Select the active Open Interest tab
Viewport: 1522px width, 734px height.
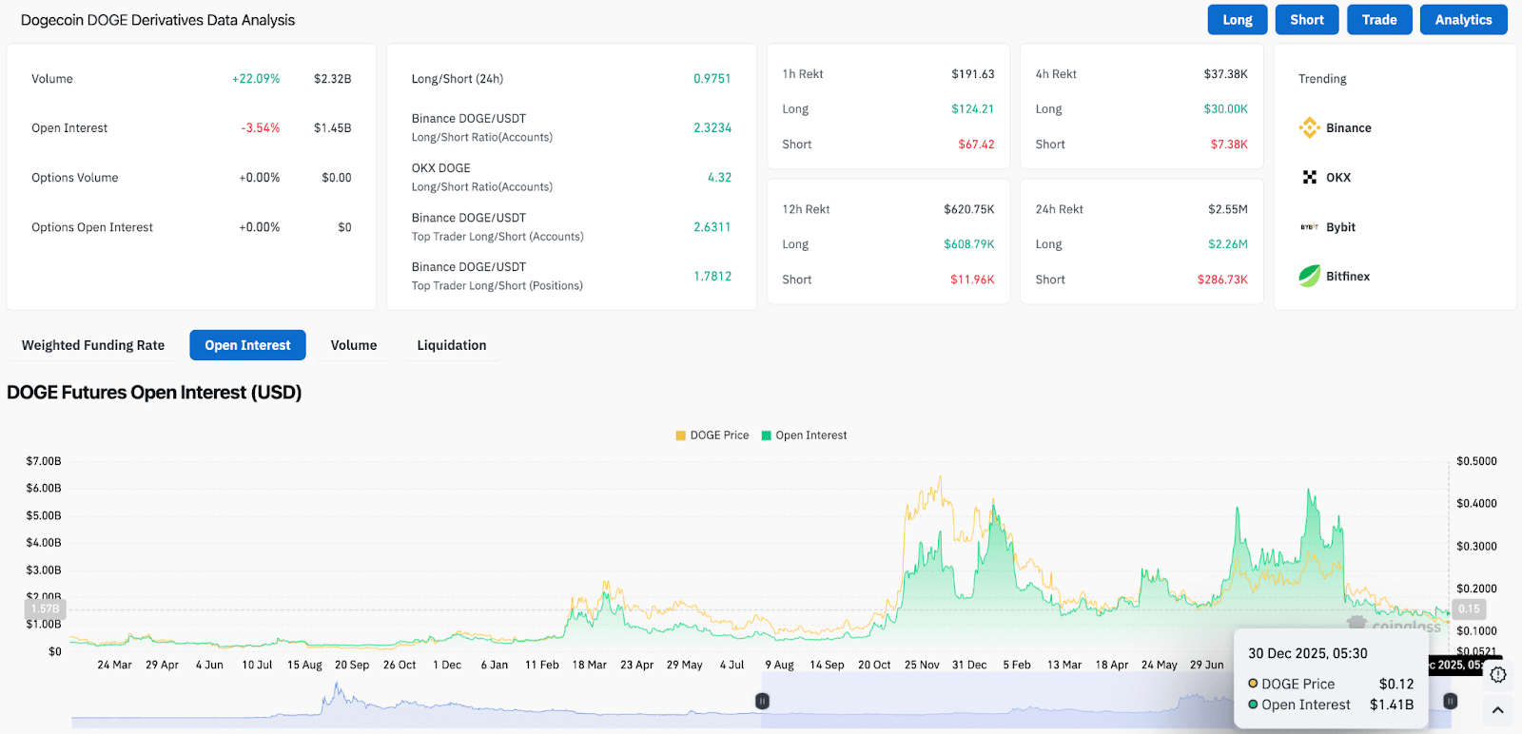click(x=247, y=345)
